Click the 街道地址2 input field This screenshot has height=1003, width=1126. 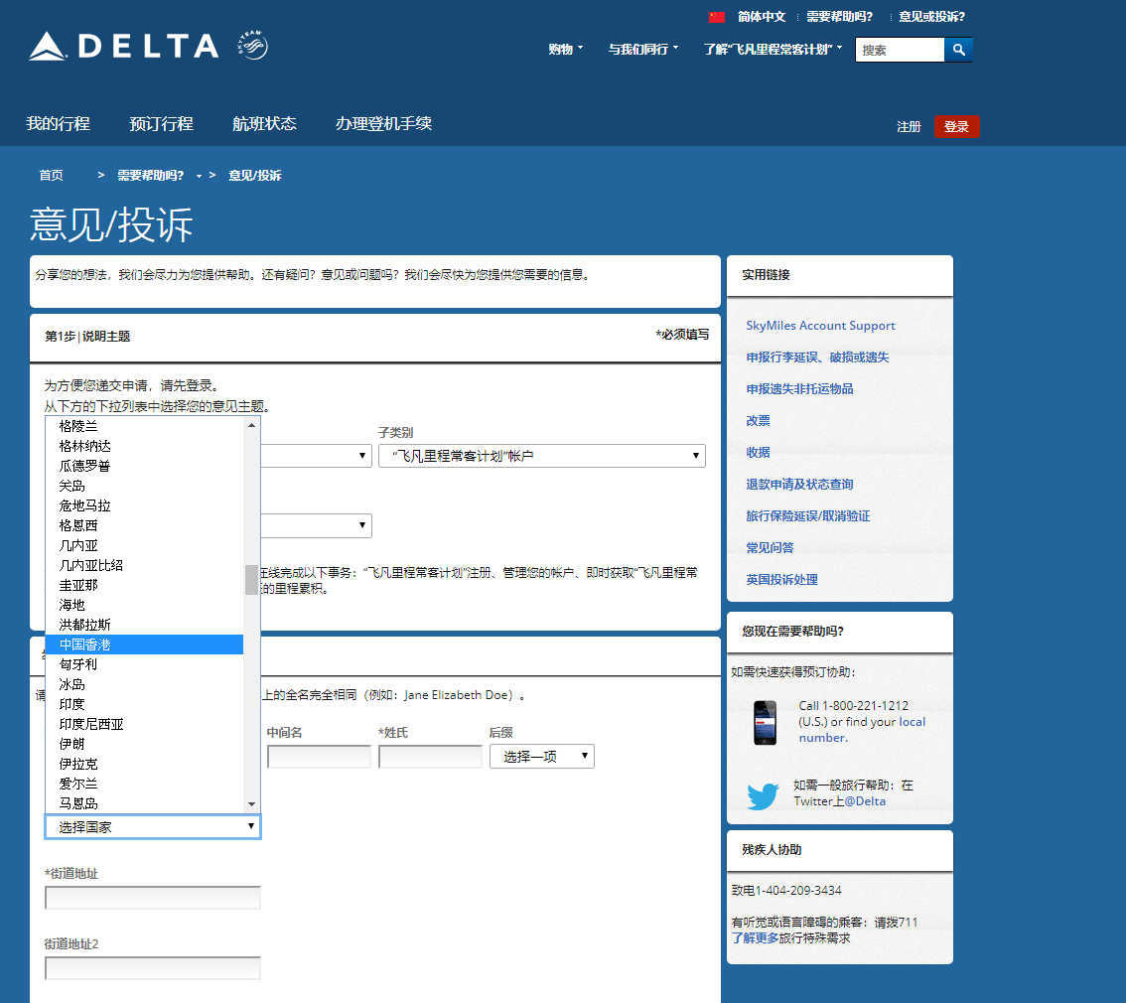pyautogui.click(x=153, y=968)
